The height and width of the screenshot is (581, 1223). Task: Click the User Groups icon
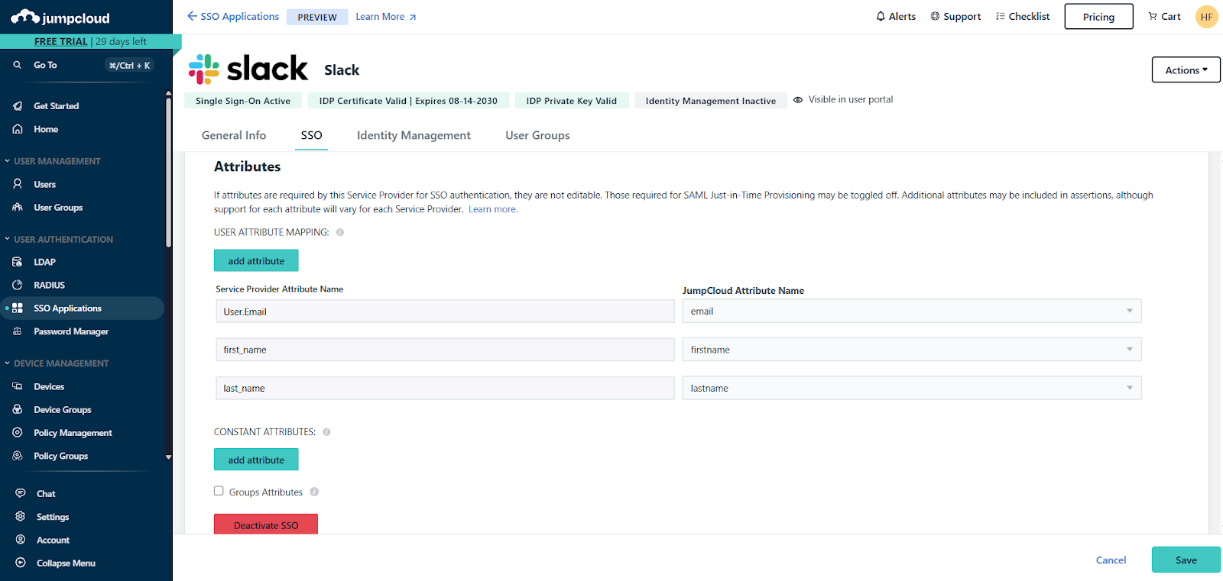click(18, 207)
